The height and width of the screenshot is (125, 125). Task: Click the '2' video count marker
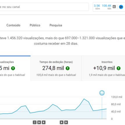(35, 122)
